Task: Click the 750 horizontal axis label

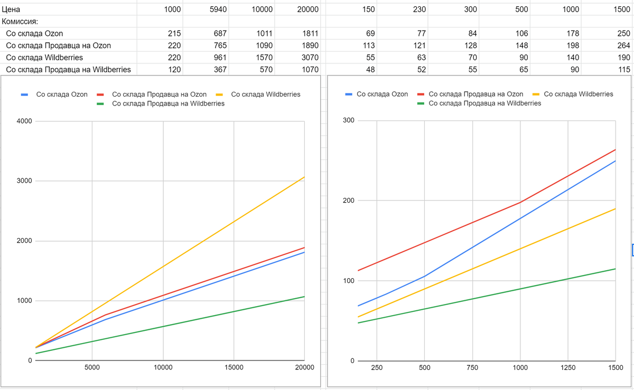Action: [x=472, y=367]
